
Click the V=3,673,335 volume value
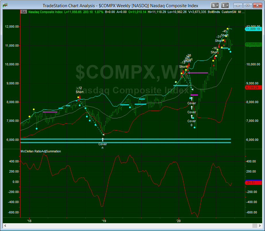197,12
